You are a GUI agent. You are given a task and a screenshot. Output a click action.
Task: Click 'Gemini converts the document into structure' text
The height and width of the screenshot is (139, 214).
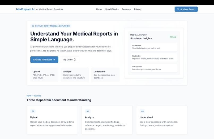tap(74, 76)
